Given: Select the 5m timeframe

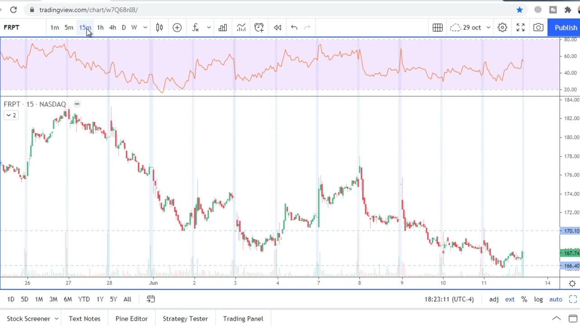Looking at the screenshot, I should (x=69, y=28).
